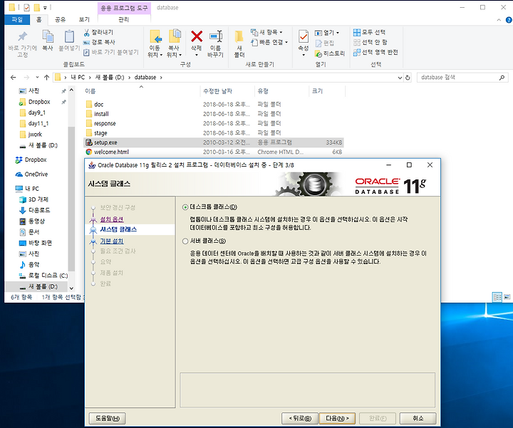The image size is (513, 428).
Task: Click the Cancel (취소) button in installer
Action: [x=418, y=418]
